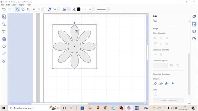The width and height of the screenshot is (198, 111).
Task: Click the light gray fill color swatch
Action: 69,9
